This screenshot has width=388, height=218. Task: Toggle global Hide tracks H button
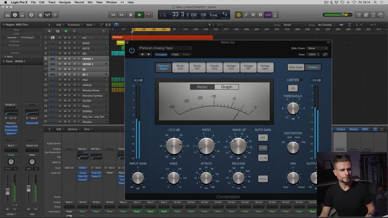[66, 31]
